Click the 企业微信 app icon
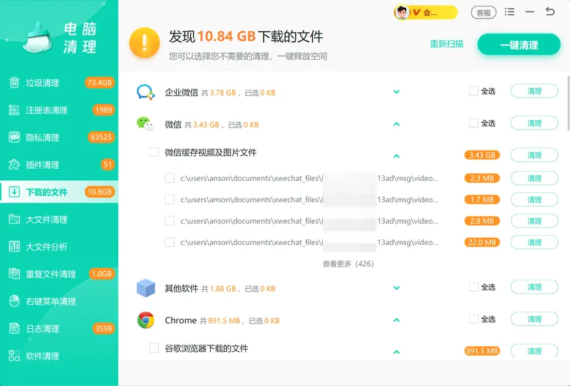The image size is (570, 386). coord(145,92)
